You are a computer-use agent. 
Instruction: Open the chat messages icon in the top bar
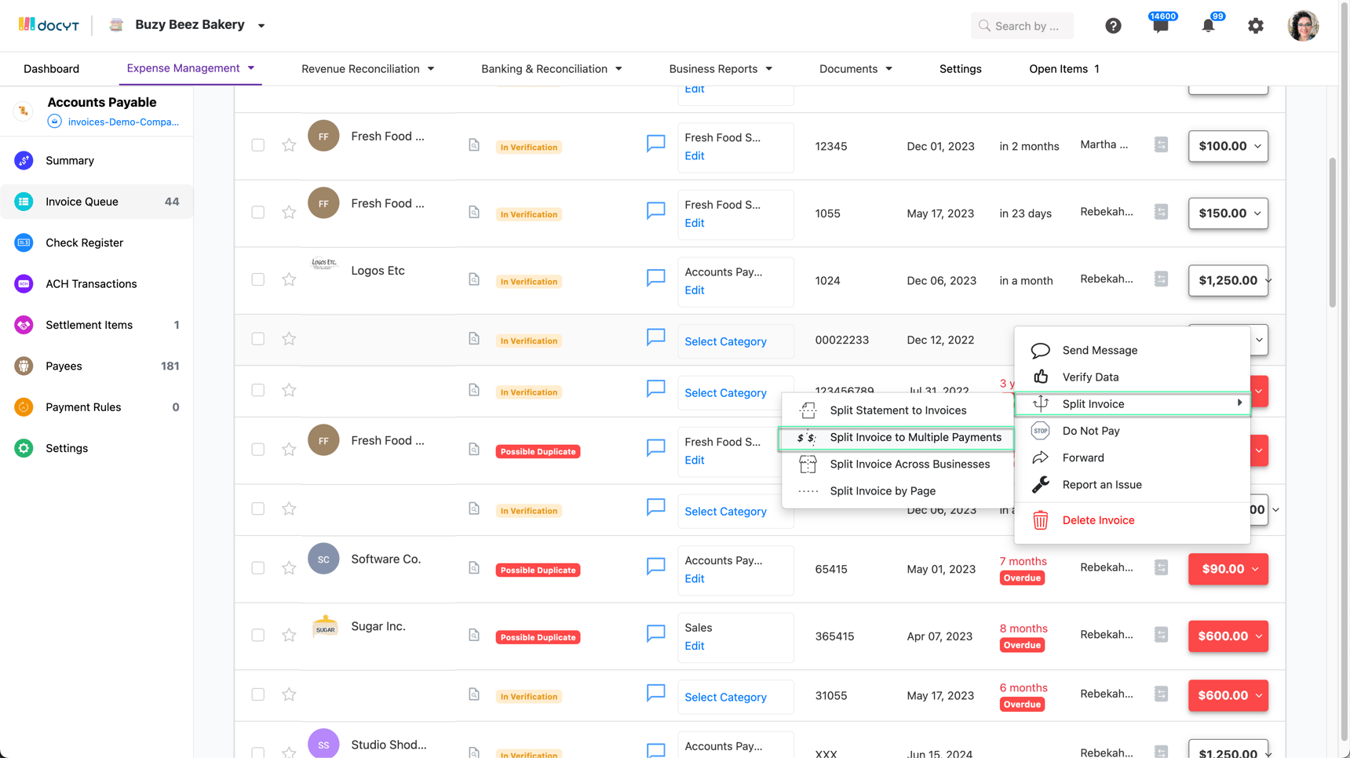1160,25
